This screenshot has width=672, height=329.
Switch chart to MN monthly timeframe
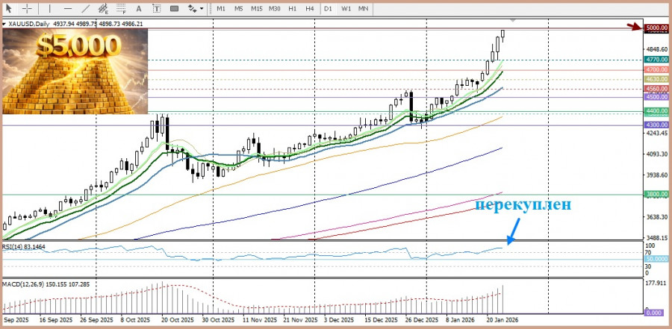pos(363,8)
